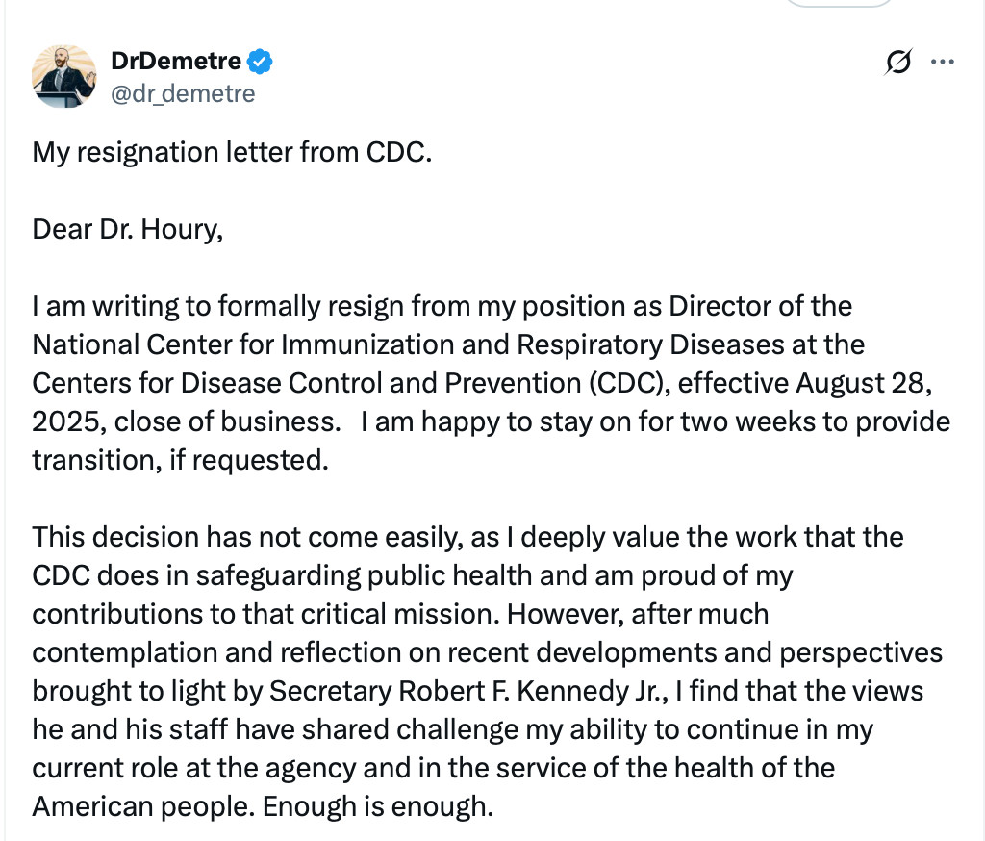Click "Centers for Disease Control and Prevention" text
Viewport: 985px width, 841px height.
(307, 383)
